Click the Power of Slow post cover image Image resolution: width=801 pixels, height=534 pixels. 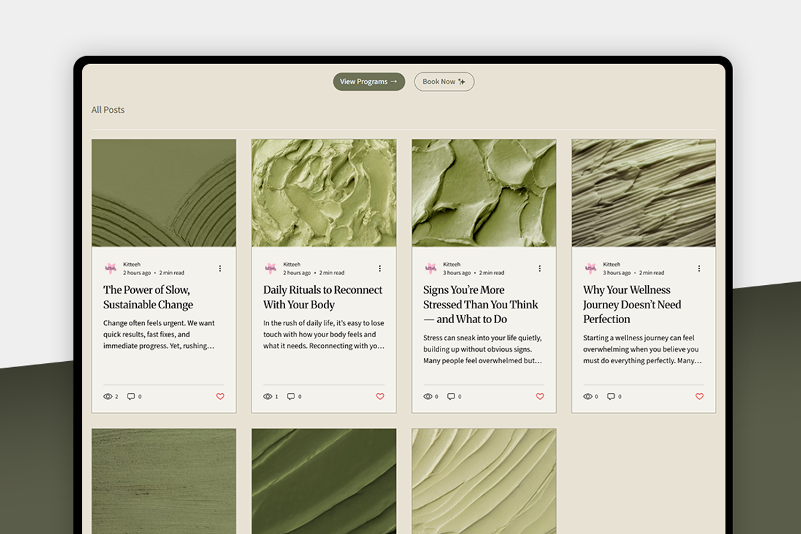(164, 193)
